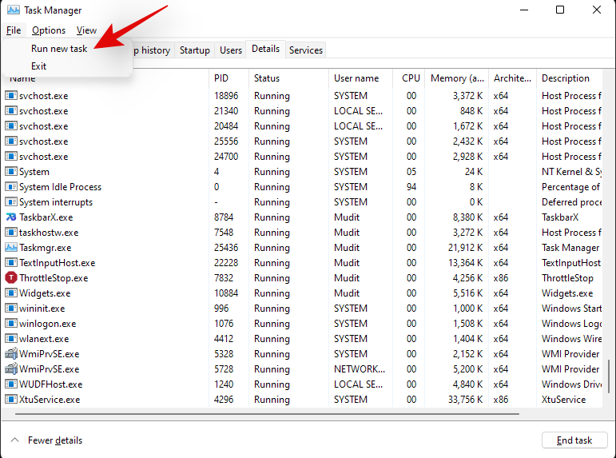
Task: Click the Widgets.exe process icon
Action: pyautogui.click(x=11, y=293)
